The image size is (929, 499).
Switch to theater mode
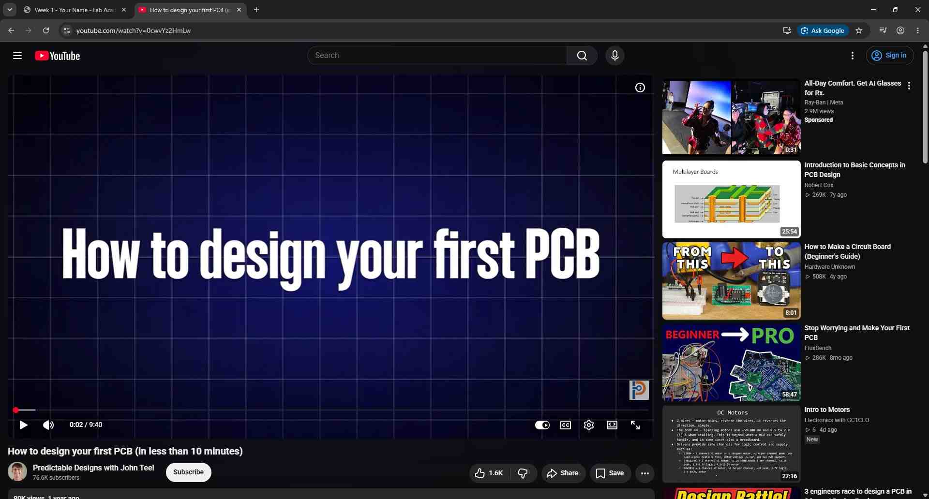tap(612, 425)
